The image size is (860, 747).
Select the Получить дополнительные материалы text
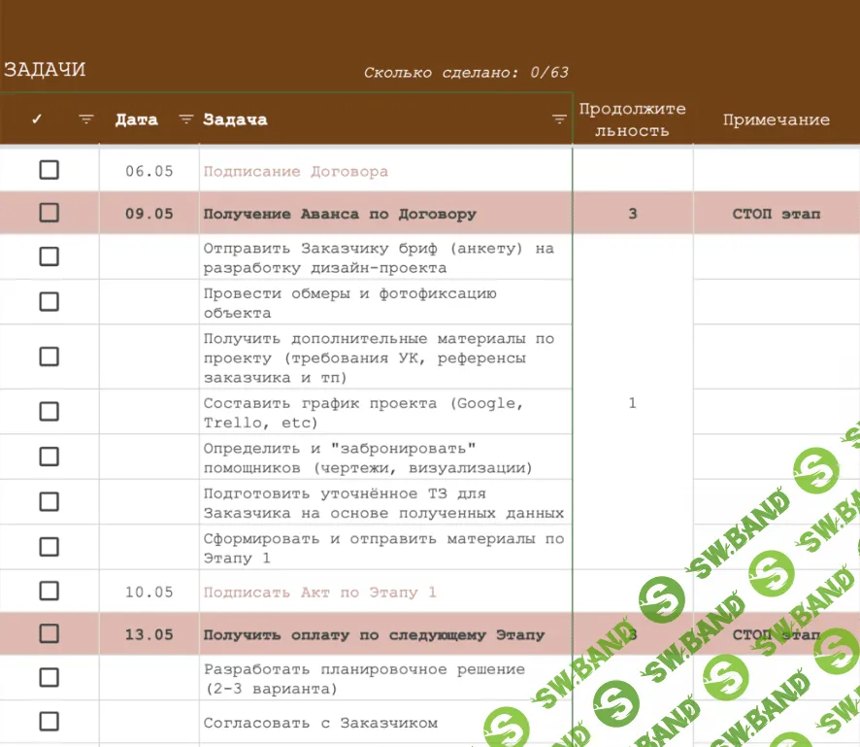(x=379, y=357)
